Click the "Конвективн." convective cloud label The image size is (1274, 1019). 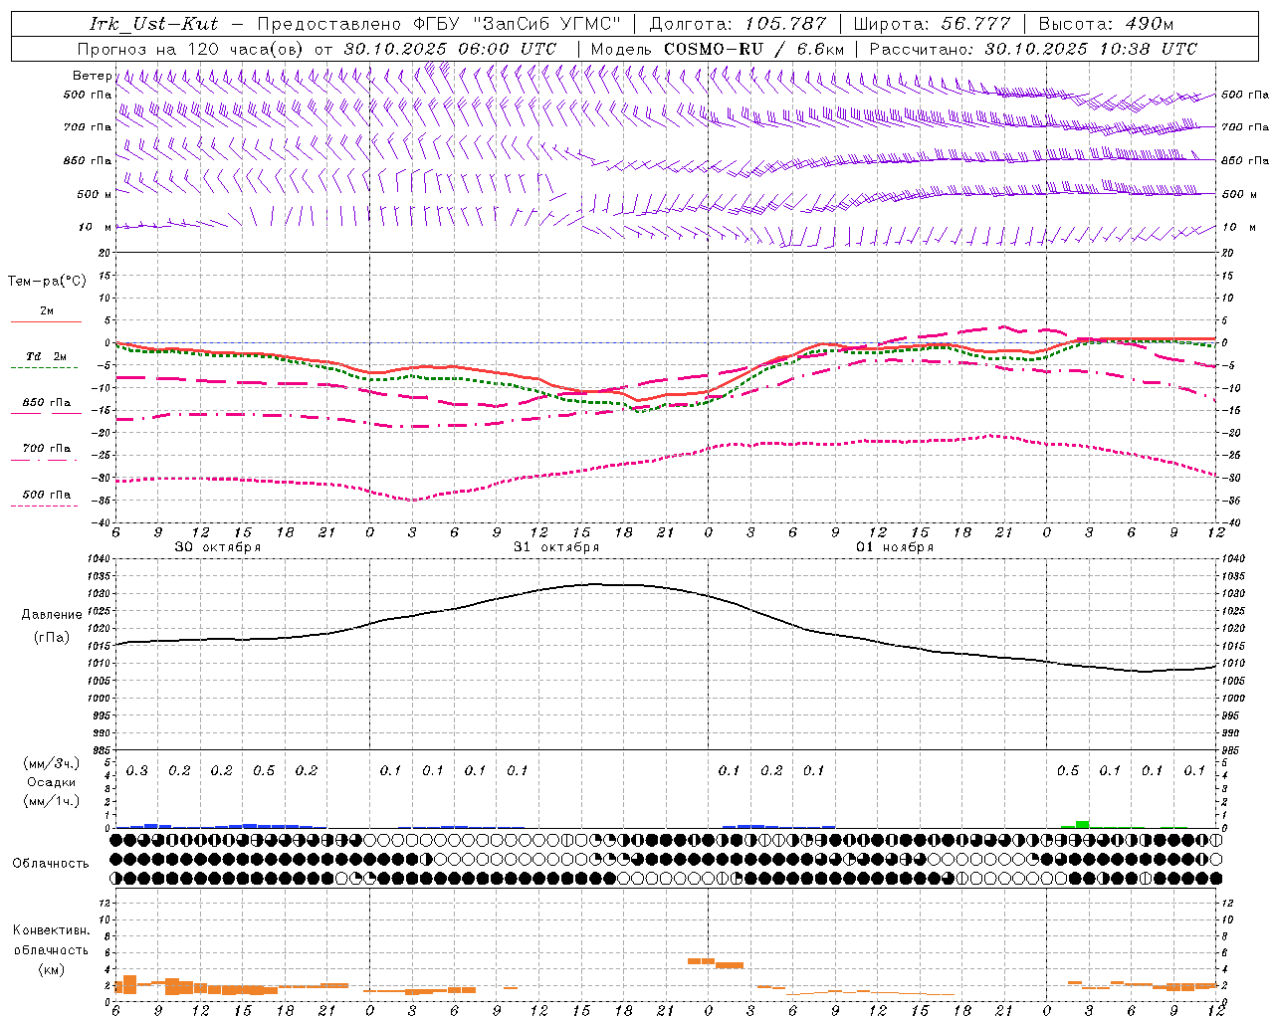[51, 930]
